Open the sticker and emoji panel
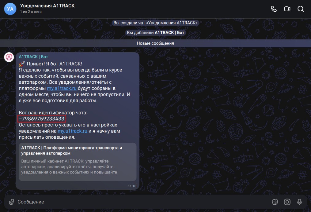 pyautogui.click(x=275, y=202)
